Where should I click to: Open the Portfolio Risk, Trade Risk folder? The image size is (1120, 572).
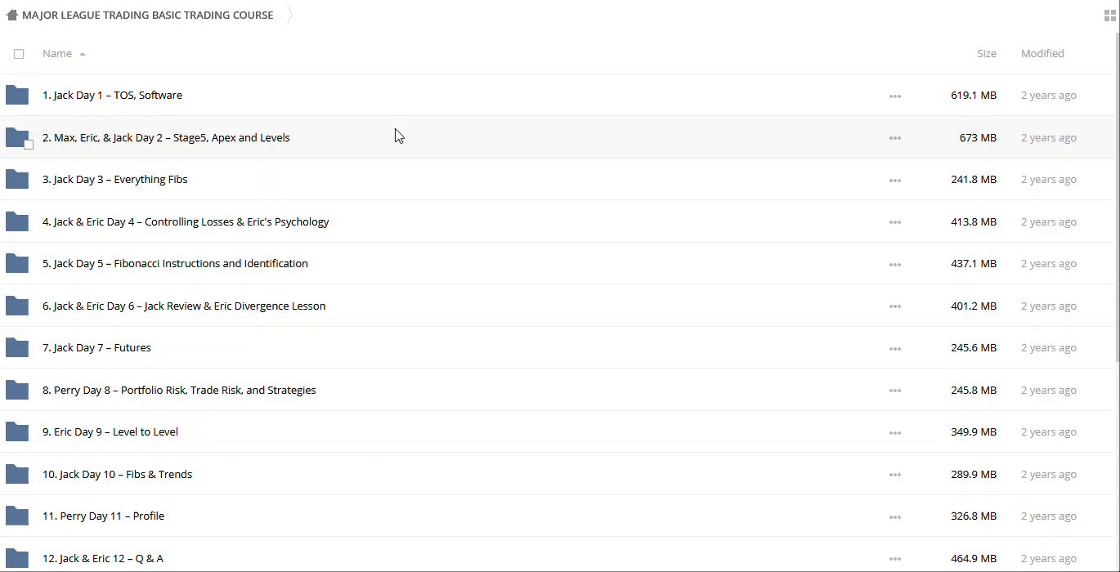[179, 391]
